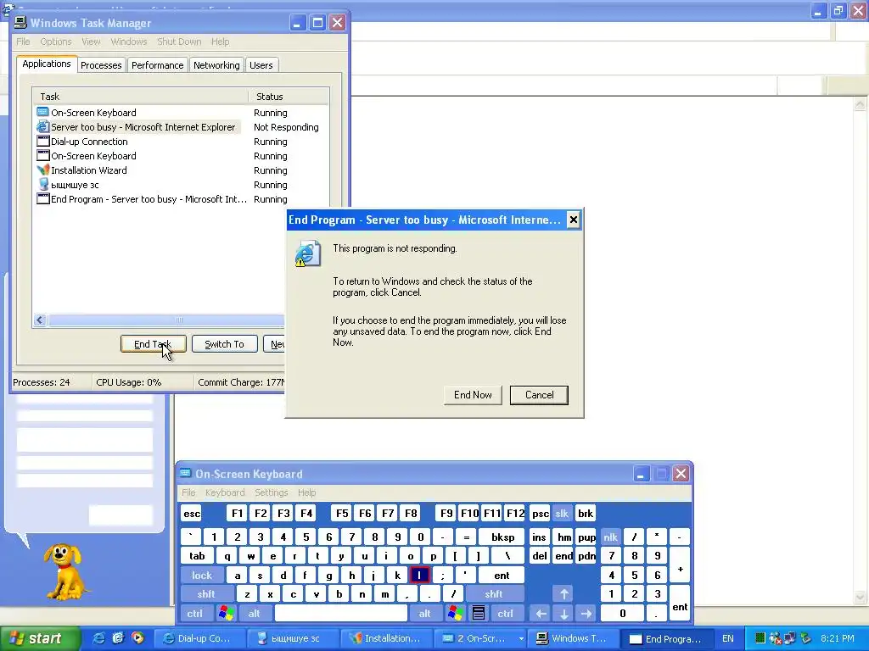
Task: Click the psc print screen key
Action: click(540, 513)
